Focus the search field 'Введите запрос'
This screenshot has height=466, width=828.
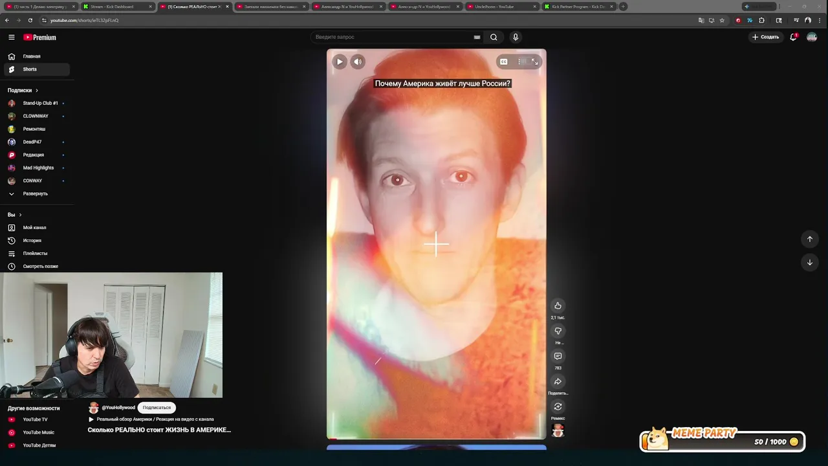coord(392,37)
